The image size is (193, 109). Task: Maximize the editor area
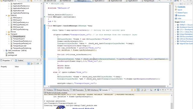click(171, 1)
